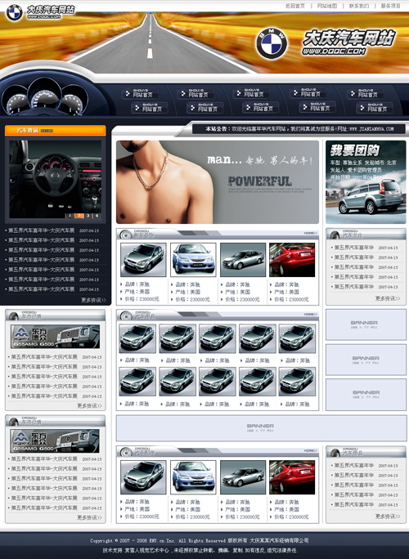Open 网站地图 in top menu

pyautogui.click(x=327, y=6)
